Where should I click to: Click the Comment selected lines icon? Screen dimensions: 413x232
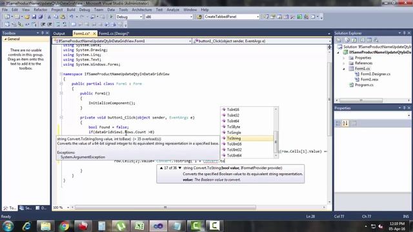[x=58, y=24]
